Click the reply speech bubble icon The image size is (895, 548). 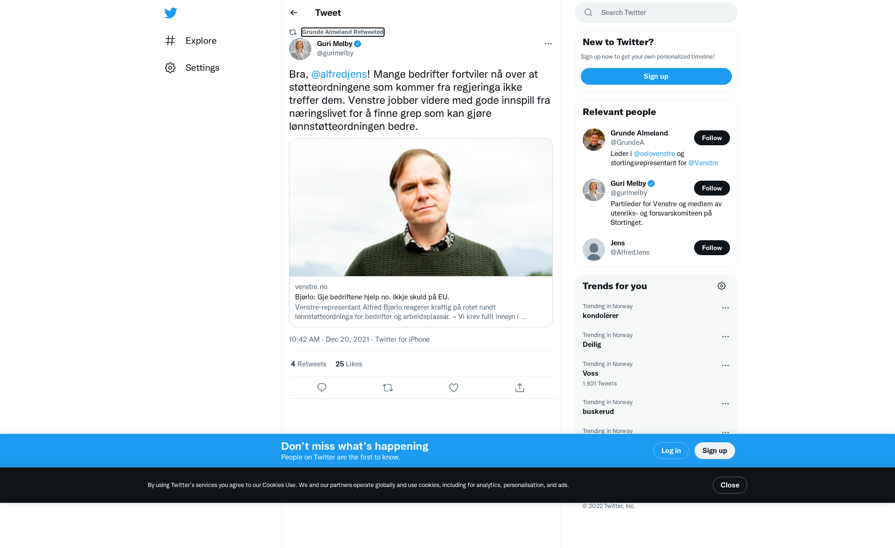tap(322, 387)
